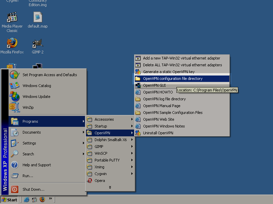Expand Accessories program group
Image resolution: width=273 pixels, height=204 pixels.
click(110, 119)
